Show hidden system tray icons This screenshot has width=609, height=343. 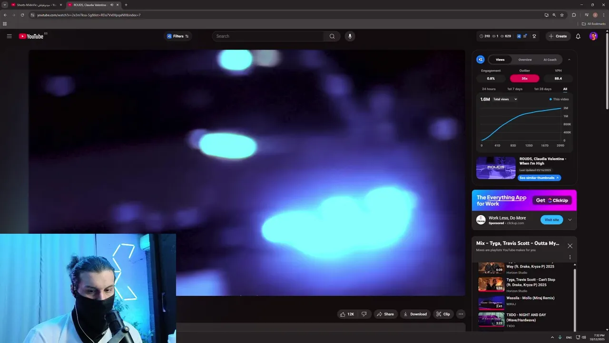pyautogui.click(x=552, y=337)
